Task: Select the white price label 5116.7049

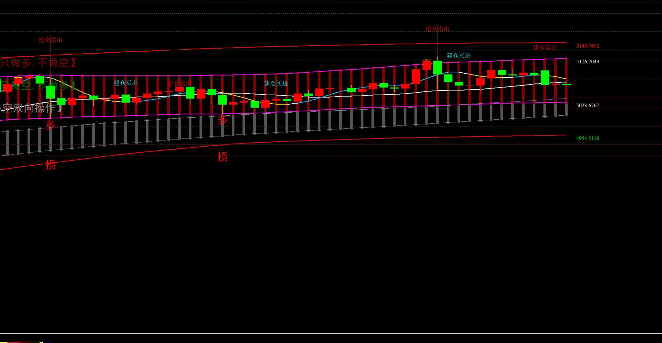Action: (588, 62)
